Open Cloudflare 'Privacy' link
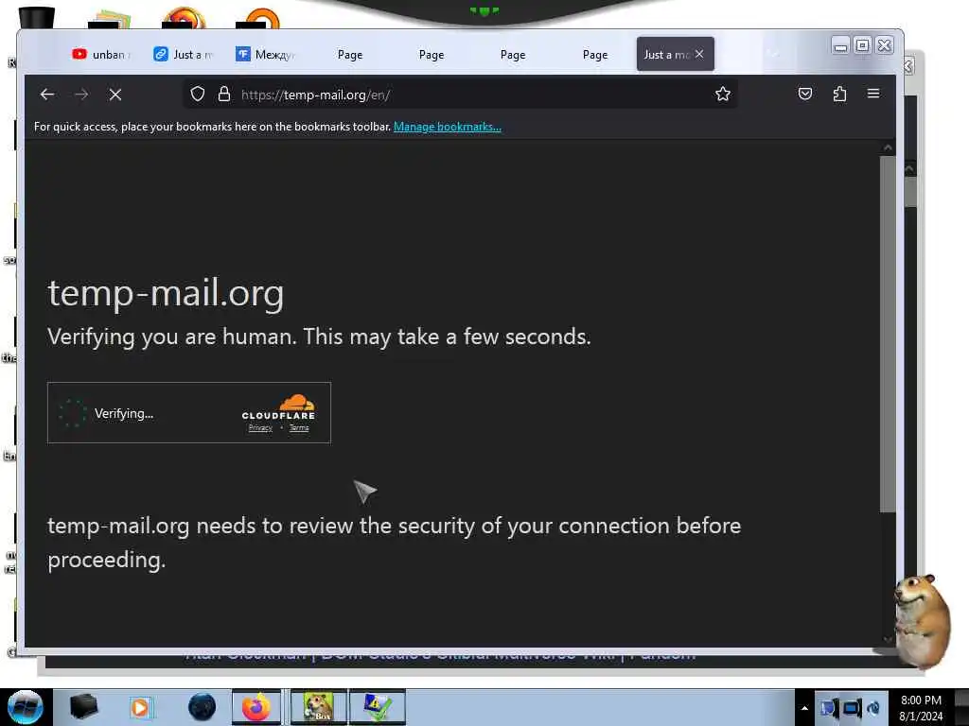 pyautogui.click(x=260, y=428)
